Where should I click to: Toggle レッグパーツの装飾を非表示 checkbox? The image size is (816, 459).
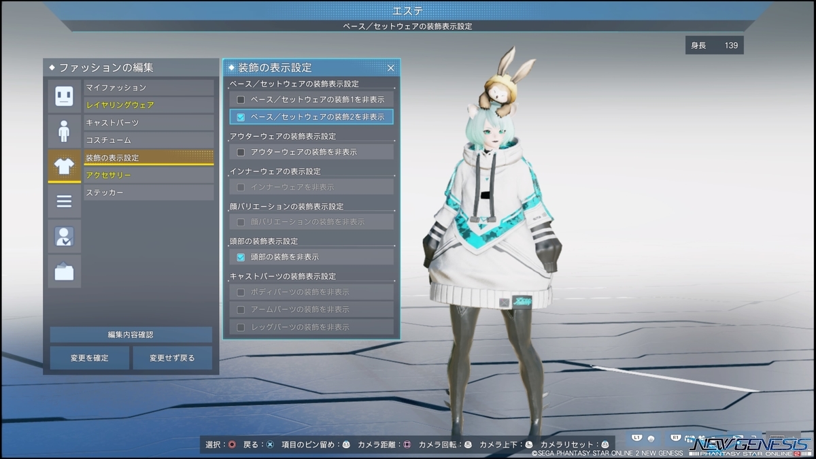coord(241,327)
